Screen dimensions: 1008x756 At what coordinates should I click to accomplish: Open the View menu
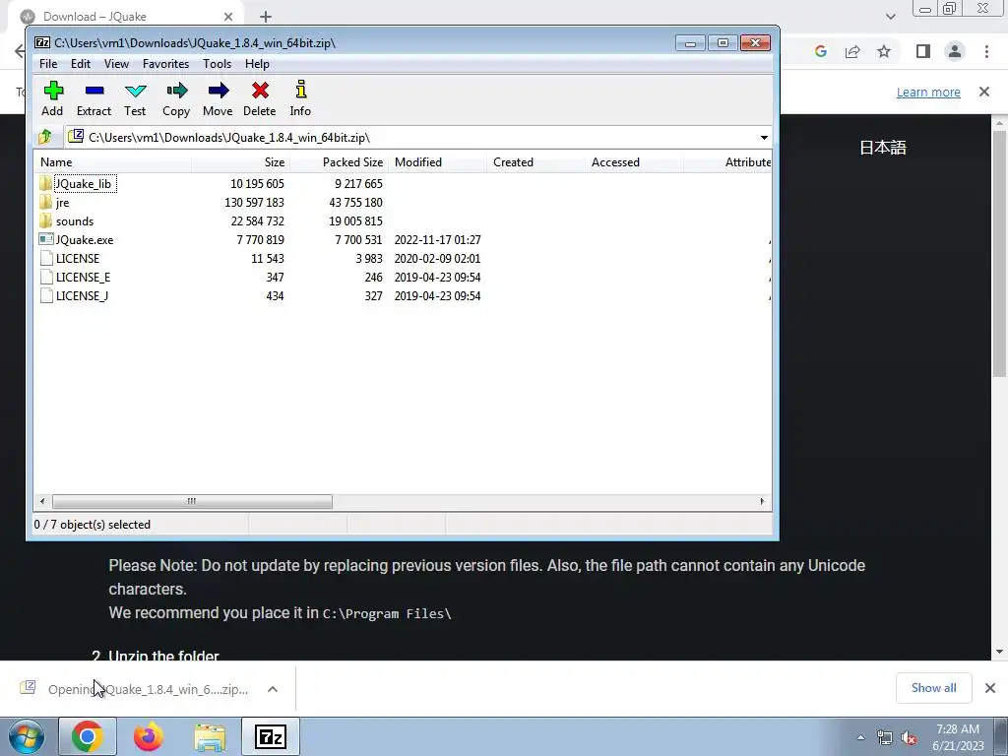click(116, 64)
